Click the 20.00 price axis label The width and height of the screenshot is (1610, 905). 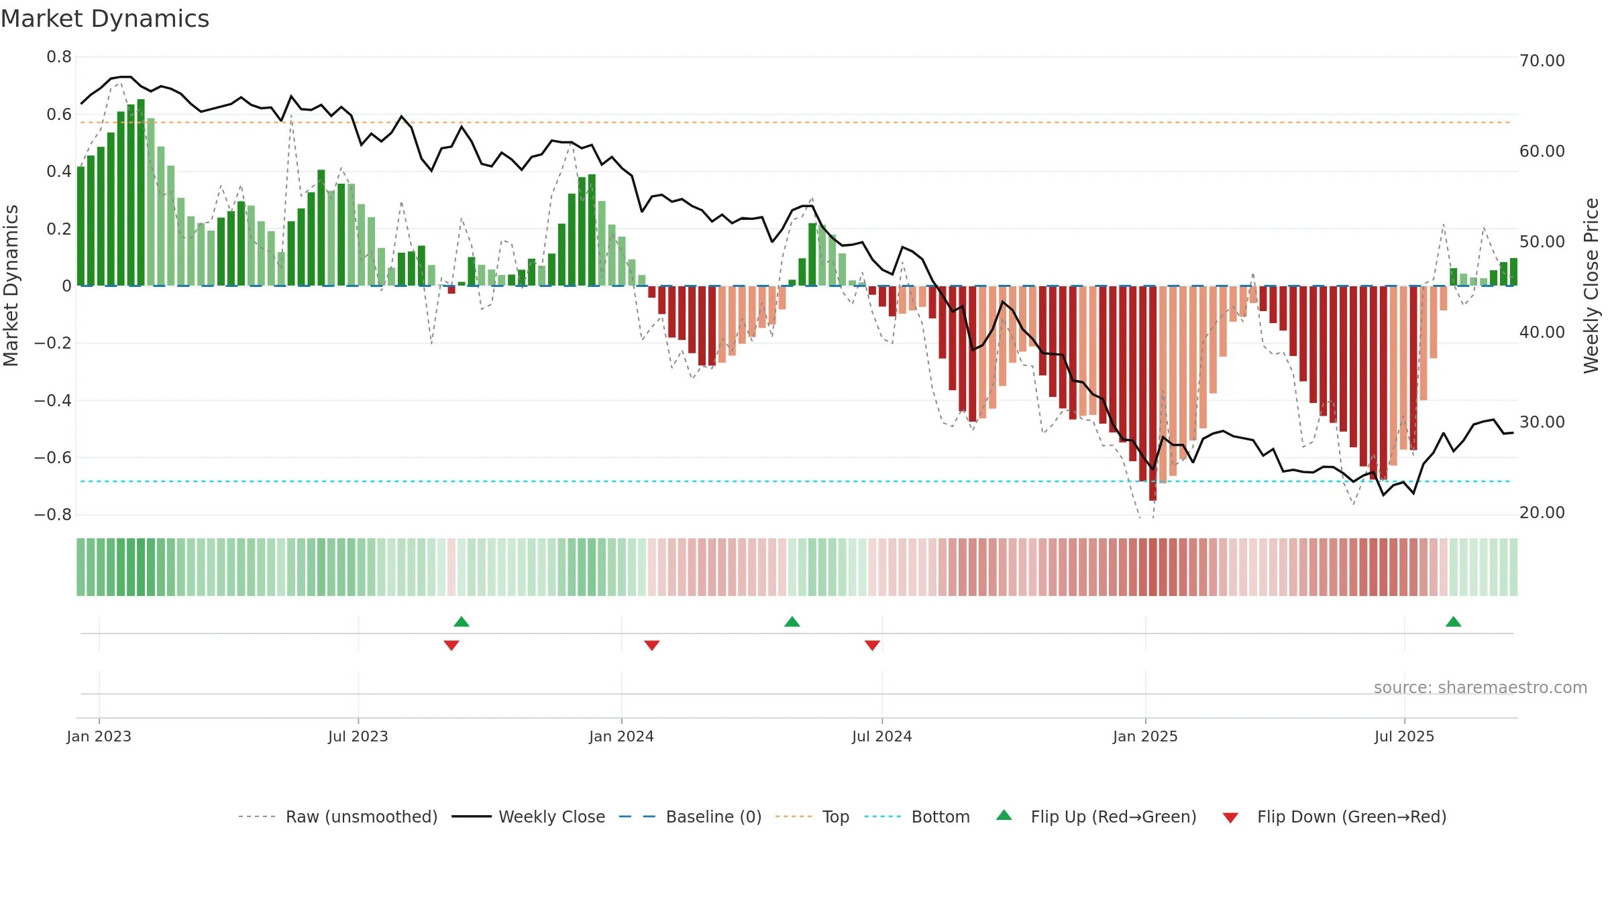pos(1542,513)
